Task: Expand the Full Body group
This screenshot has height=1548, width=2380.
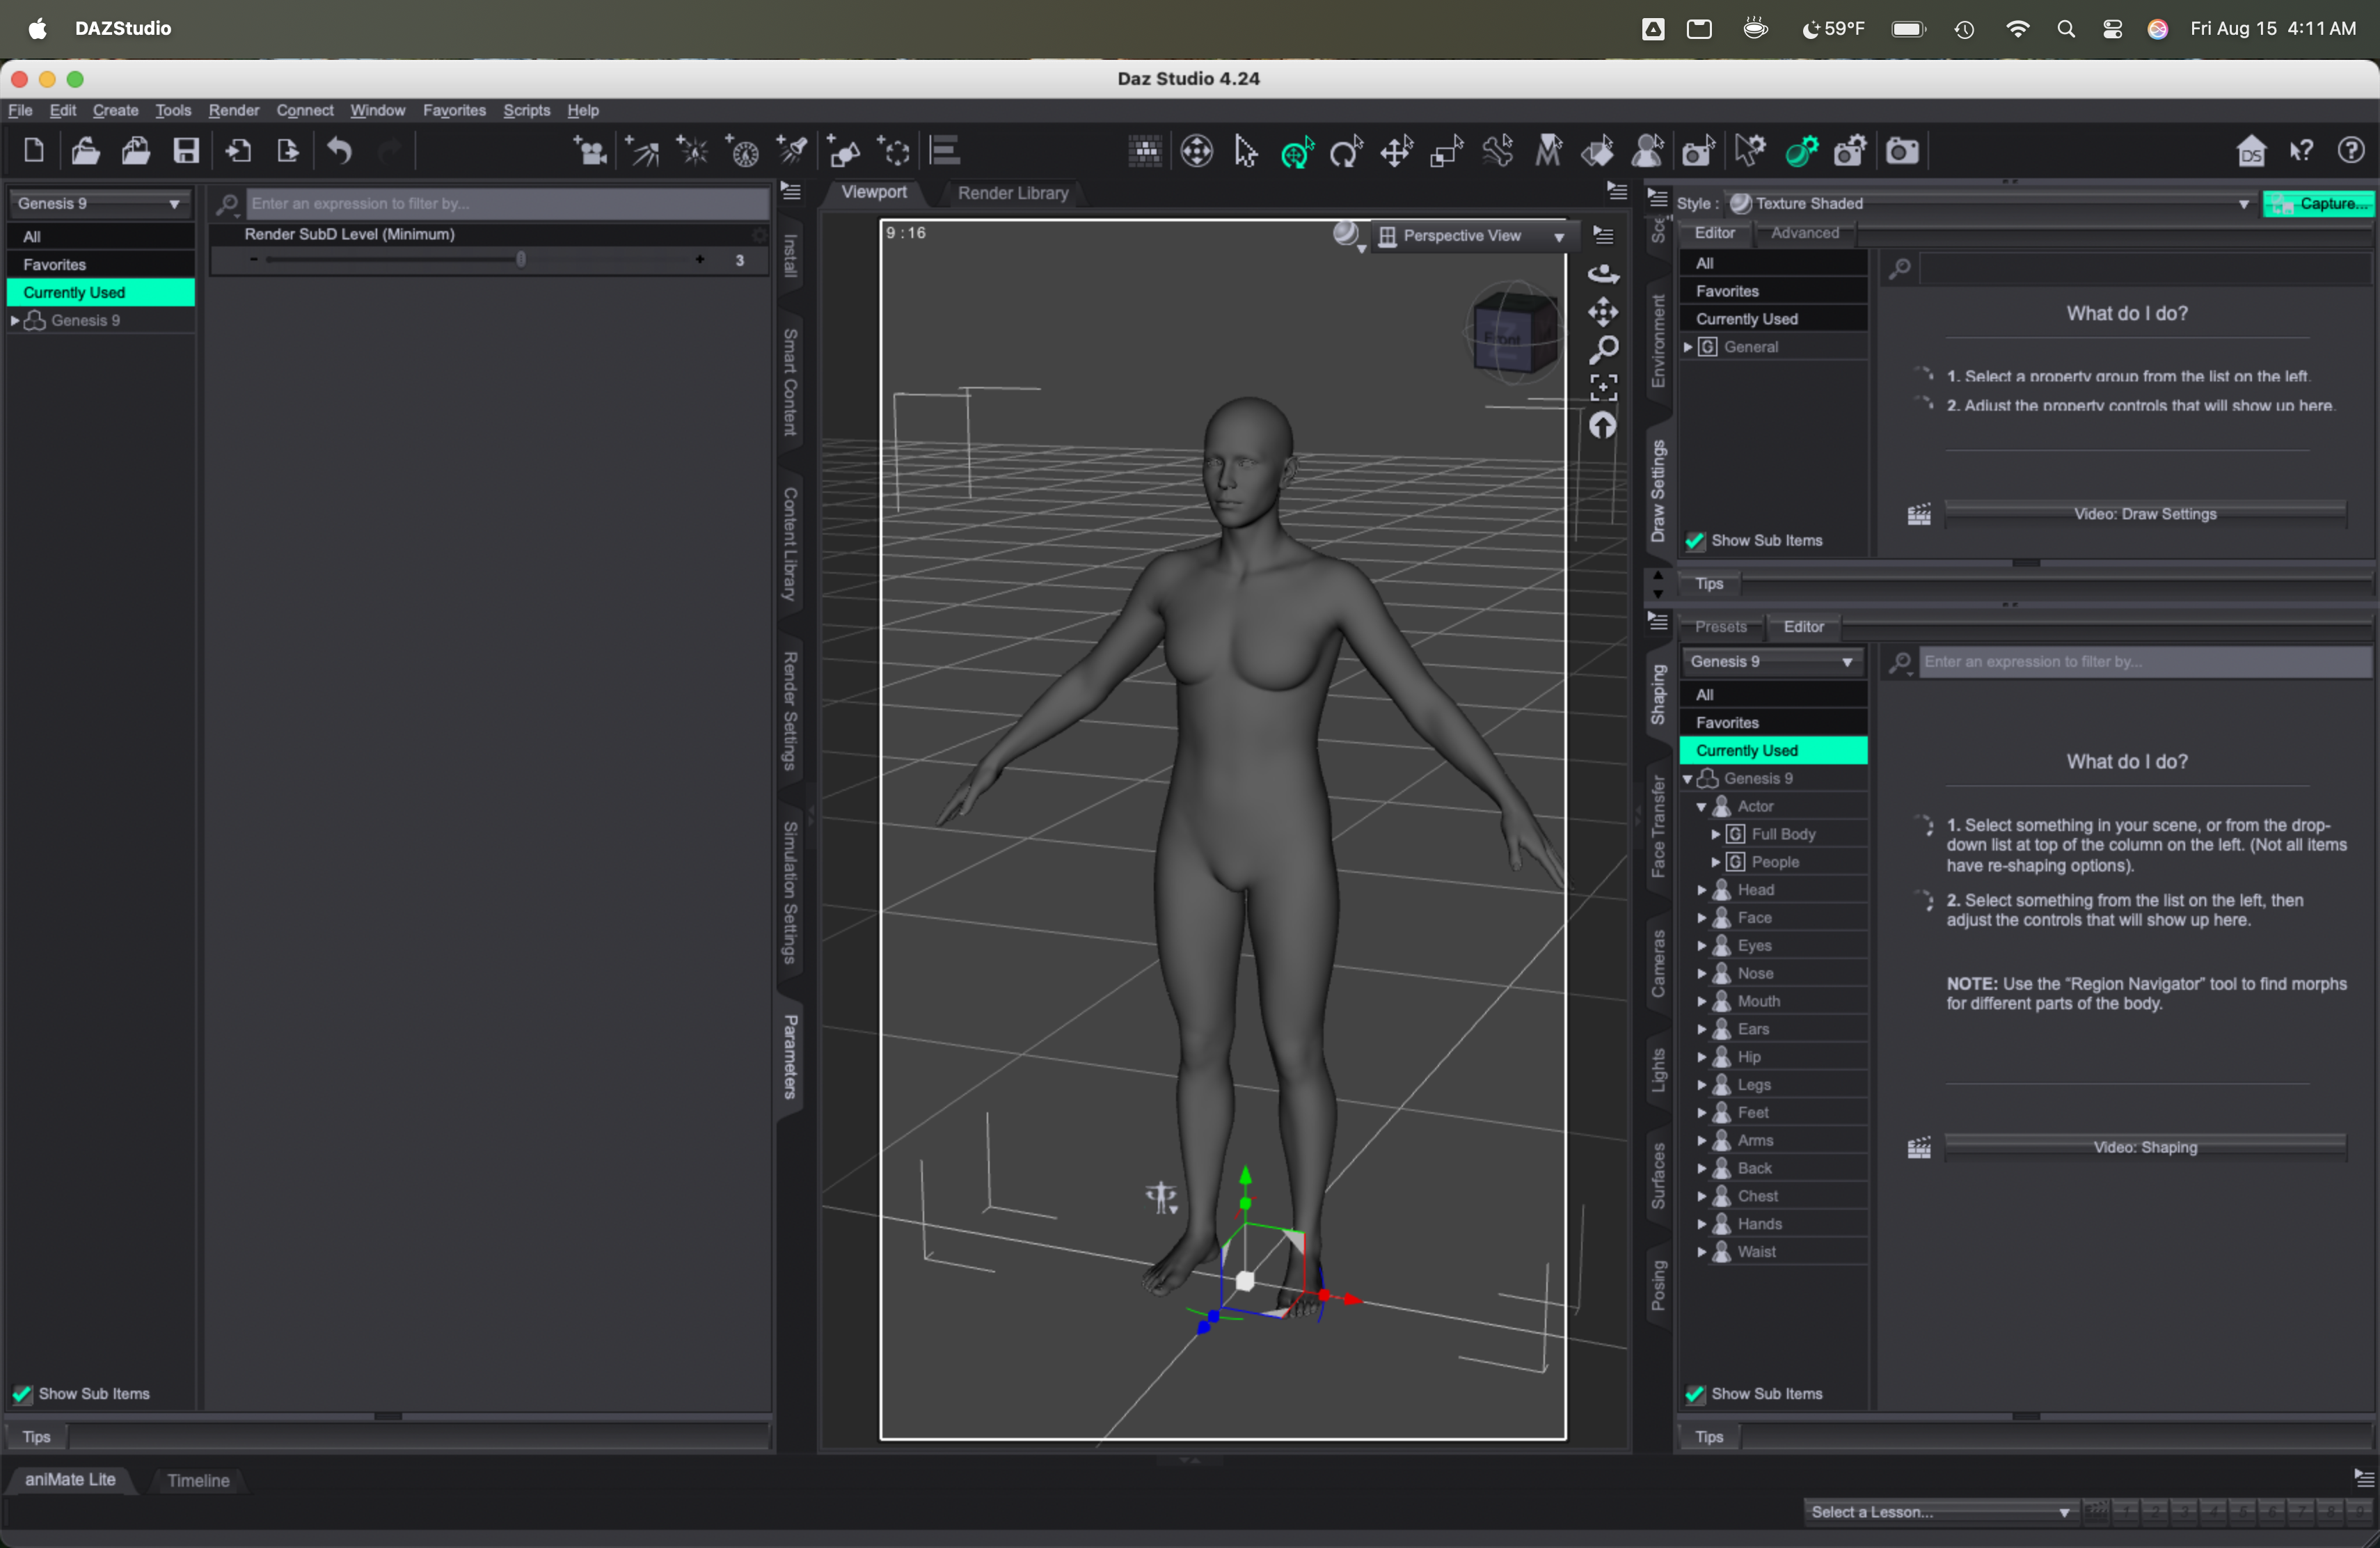Action: 1715,834
